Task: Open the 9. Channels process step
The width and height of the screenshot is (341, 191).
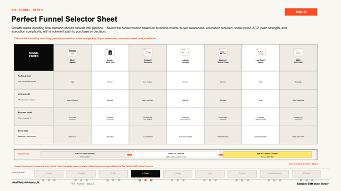Action: [306, 173]
